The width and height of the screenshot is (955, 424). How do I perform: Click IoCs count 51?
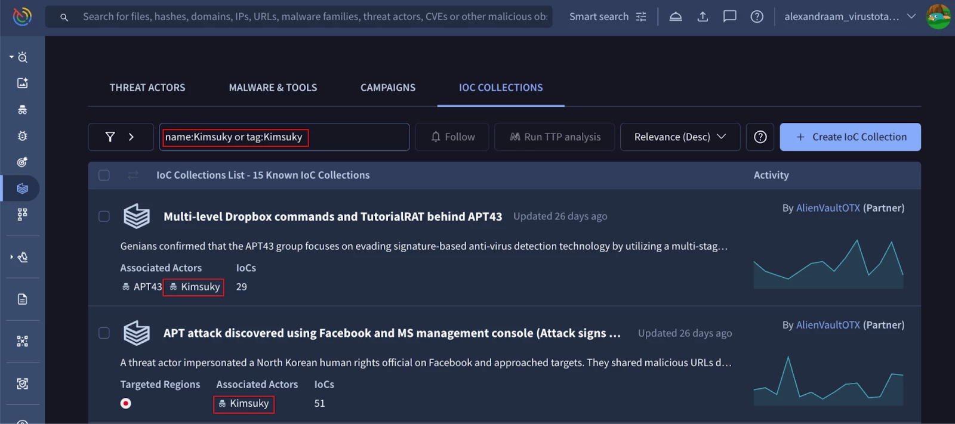(x=320, y=404)
